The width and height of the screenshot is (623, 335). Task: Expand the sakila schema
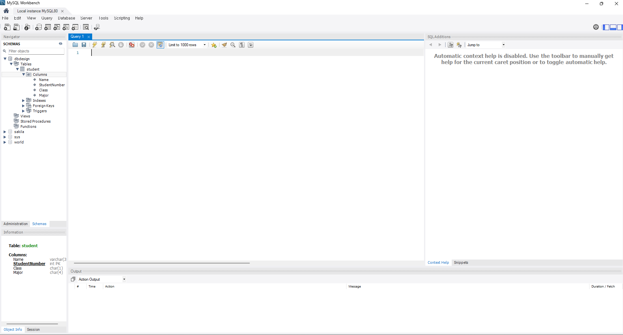pos(5,132)
